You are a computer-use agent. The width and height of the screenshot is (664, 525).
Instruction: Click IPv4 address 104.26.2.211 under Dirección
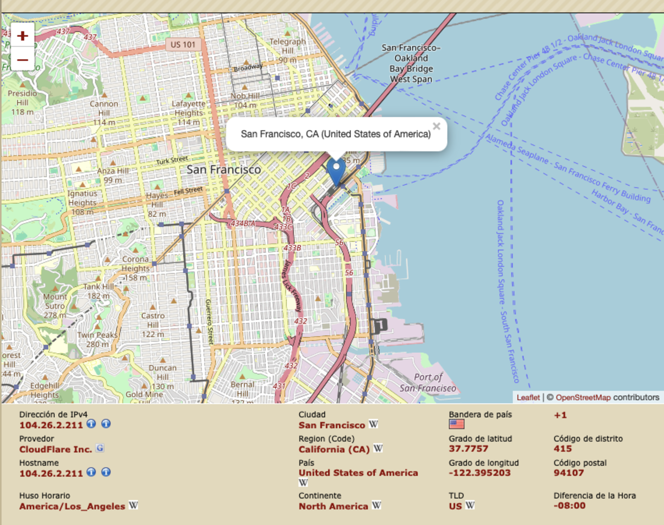tap(51, 425)
